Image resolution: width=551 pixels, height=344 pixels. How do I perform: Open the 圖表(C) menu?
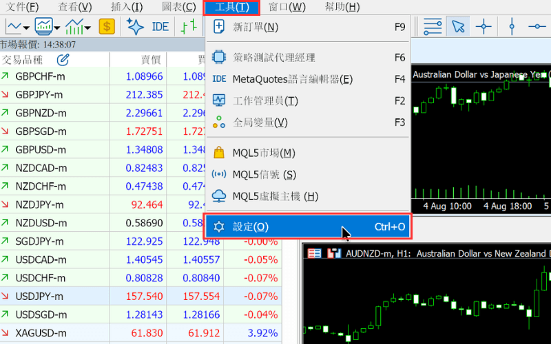click(x=178, y=7)
